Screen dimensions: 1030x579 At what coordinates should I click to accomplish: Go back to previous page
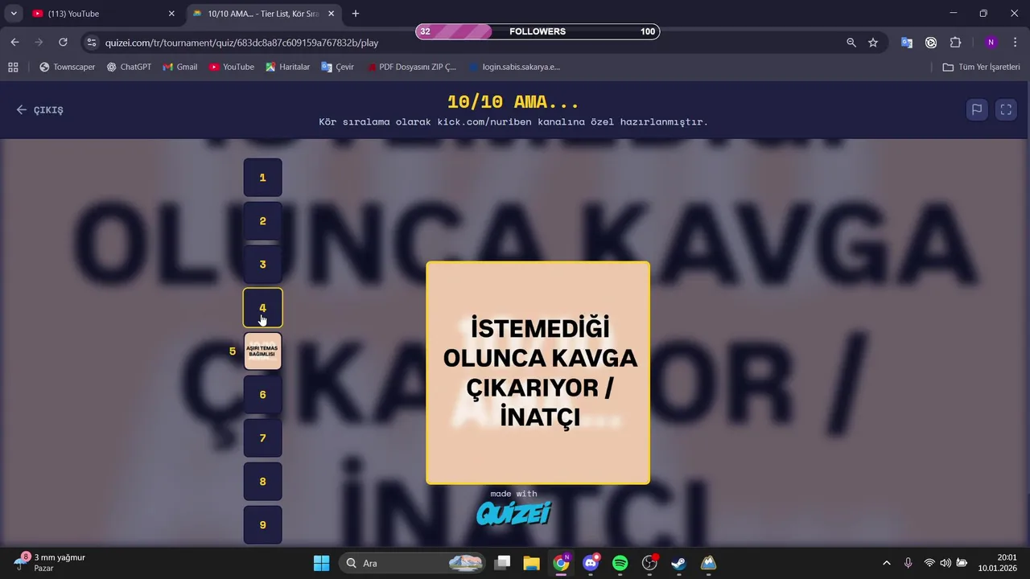coord(14,43)
